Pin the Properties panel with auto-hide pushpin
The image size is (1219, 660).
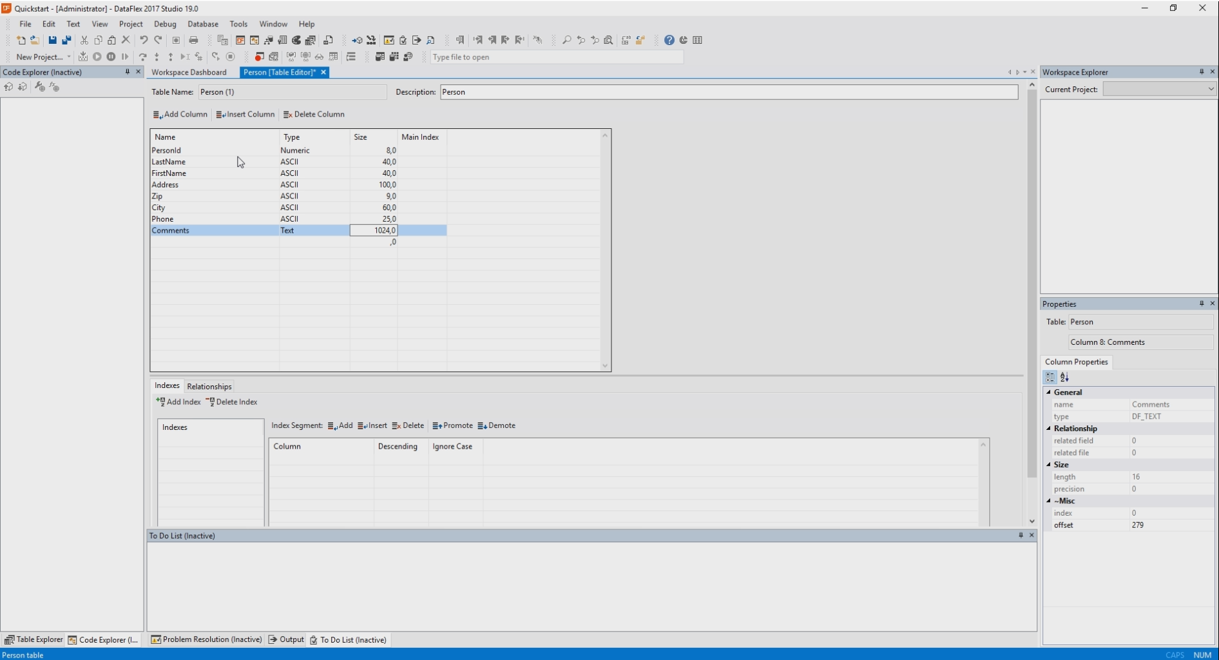[x=1201, y=304]
